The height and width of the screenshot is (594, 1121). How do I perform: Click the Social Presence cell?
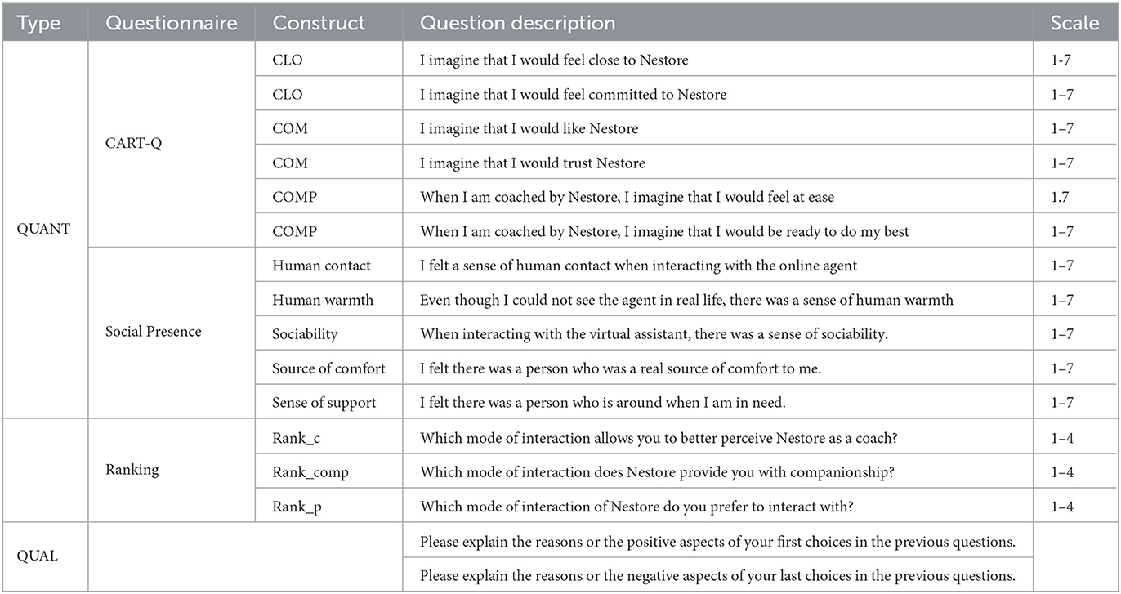point(153,332)
